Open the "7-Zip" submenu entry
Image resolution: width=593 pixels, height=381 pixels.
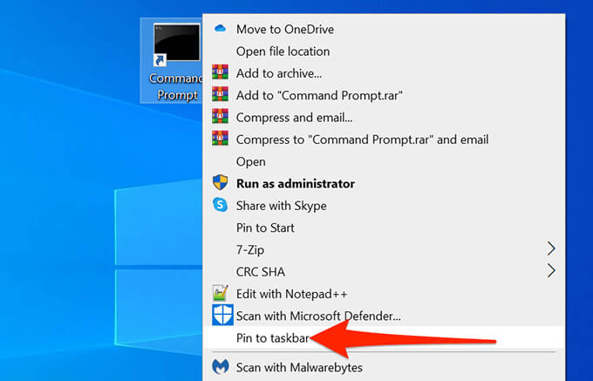click(x=384, y=250)
